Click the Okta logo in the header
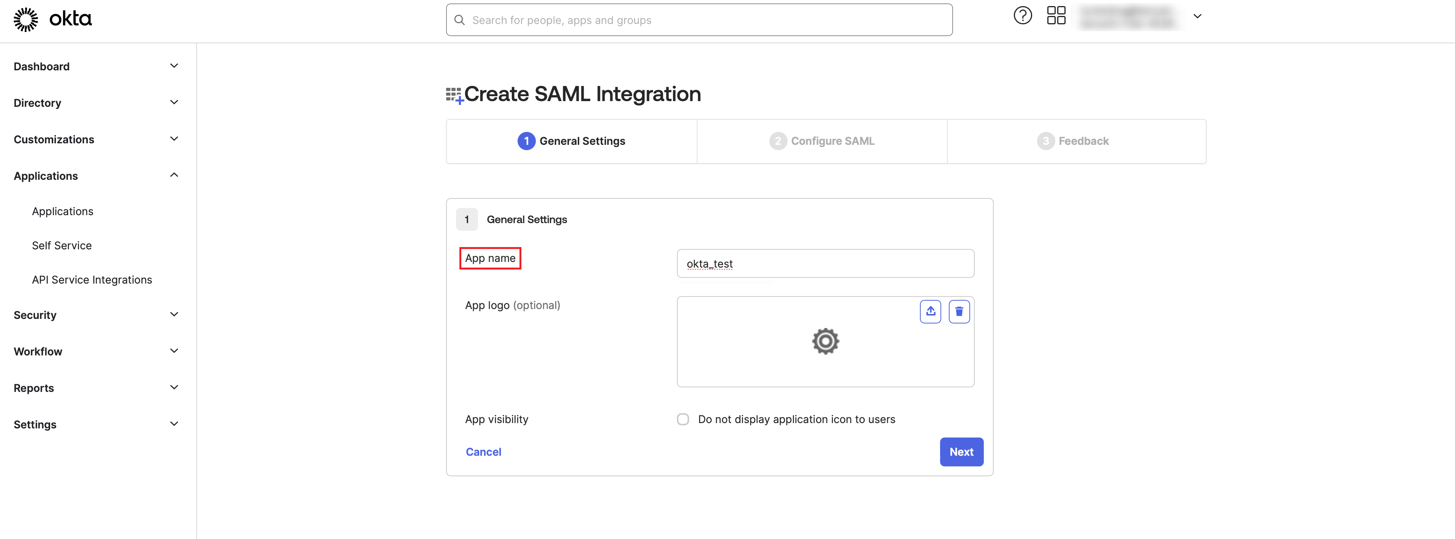The image size is (1455, 539). [x=52, y=19]
